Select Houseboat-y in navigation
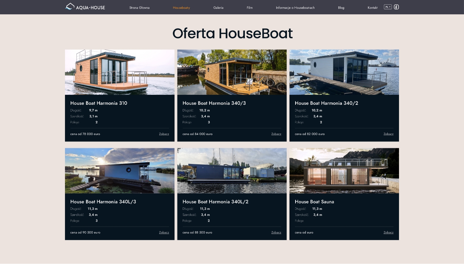 (181, 7)
